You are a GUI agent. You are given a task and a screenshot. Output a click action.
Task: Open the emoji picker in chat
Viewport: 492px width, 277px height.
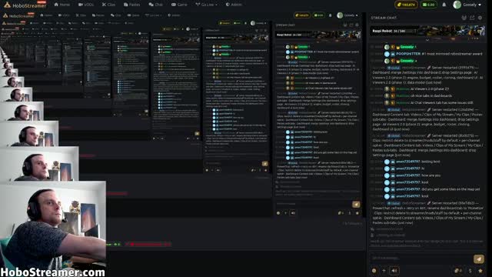pos(374,270)
